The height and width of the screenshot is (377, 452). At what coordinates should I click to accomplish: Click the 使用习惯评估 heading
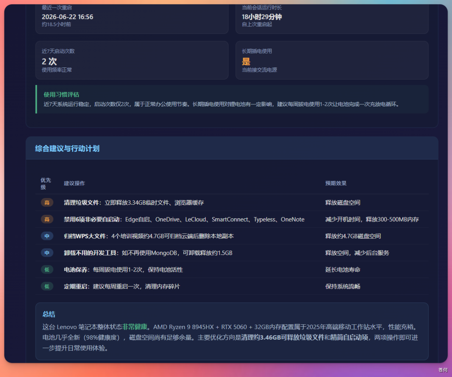tap(61, 95)
